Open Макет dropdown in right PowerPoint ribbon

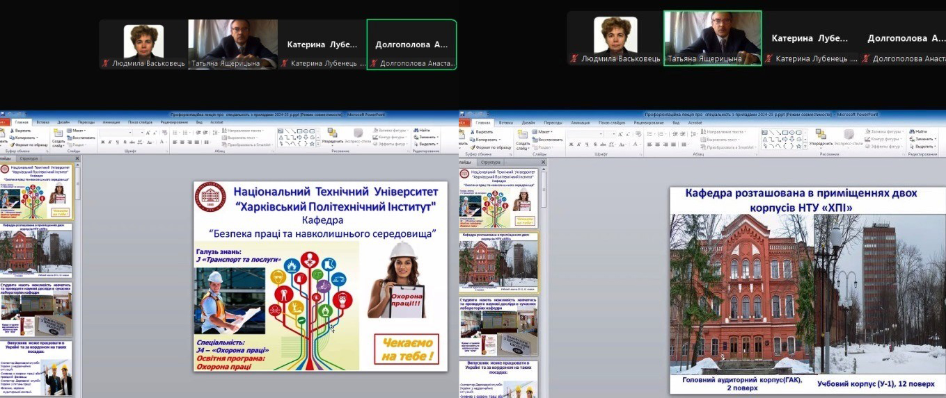tap(542, 131)
